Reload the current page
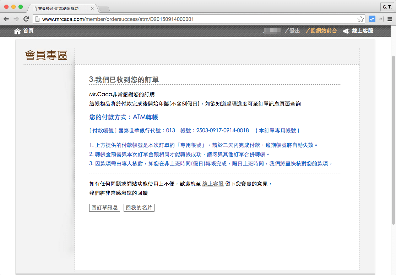The width and height of the screenshot is (396, 275). coord(26,19)
